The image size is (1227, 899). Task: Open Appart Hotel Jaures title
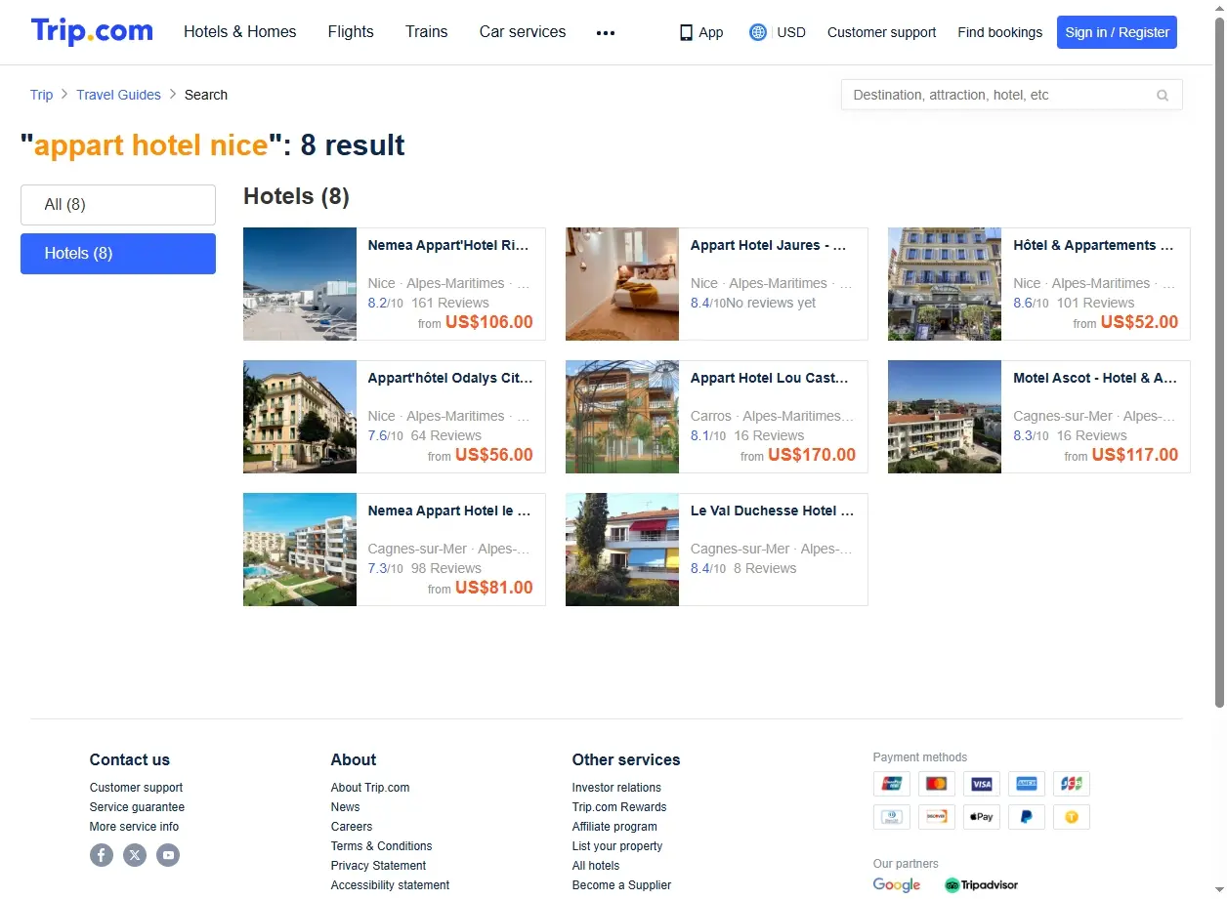coord(770,245)
